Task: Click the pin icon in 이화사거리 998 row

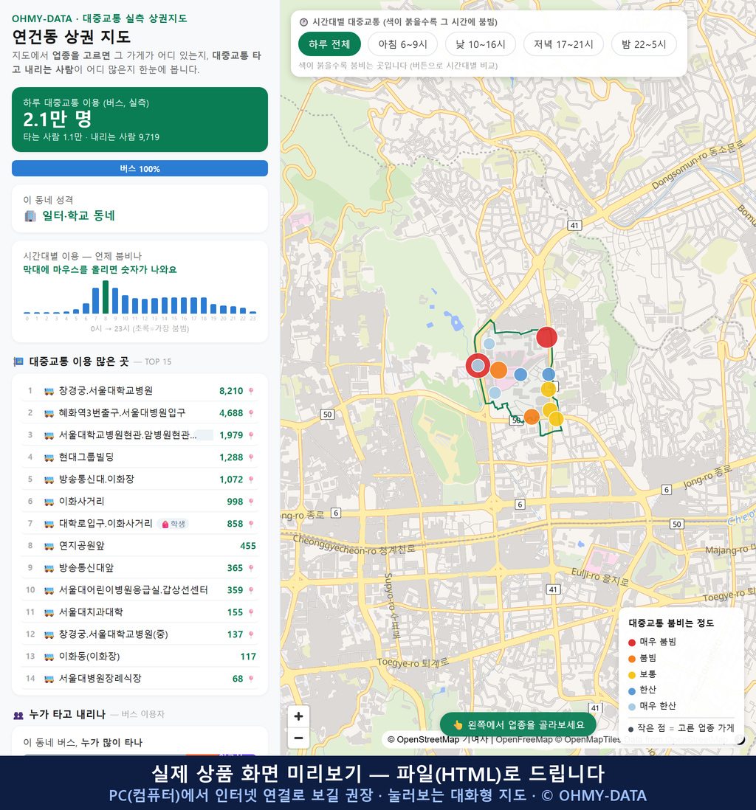Action: [251, 502]
